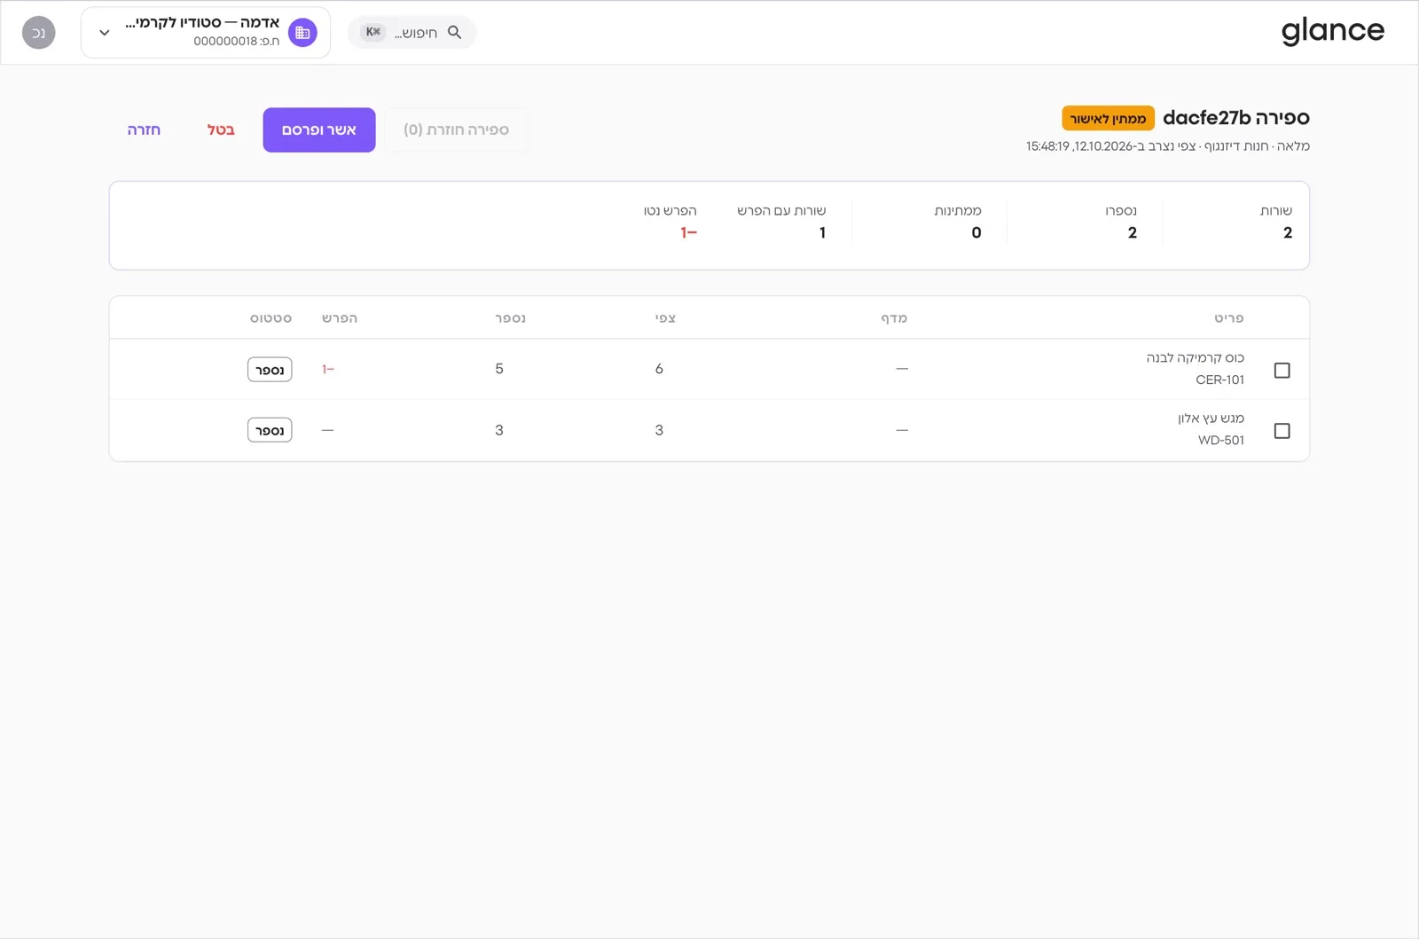Image resolution: width=1419 pixels, height=939 pixels.
Task: Click the WD-501 item code
Action: click(1221, 440)
